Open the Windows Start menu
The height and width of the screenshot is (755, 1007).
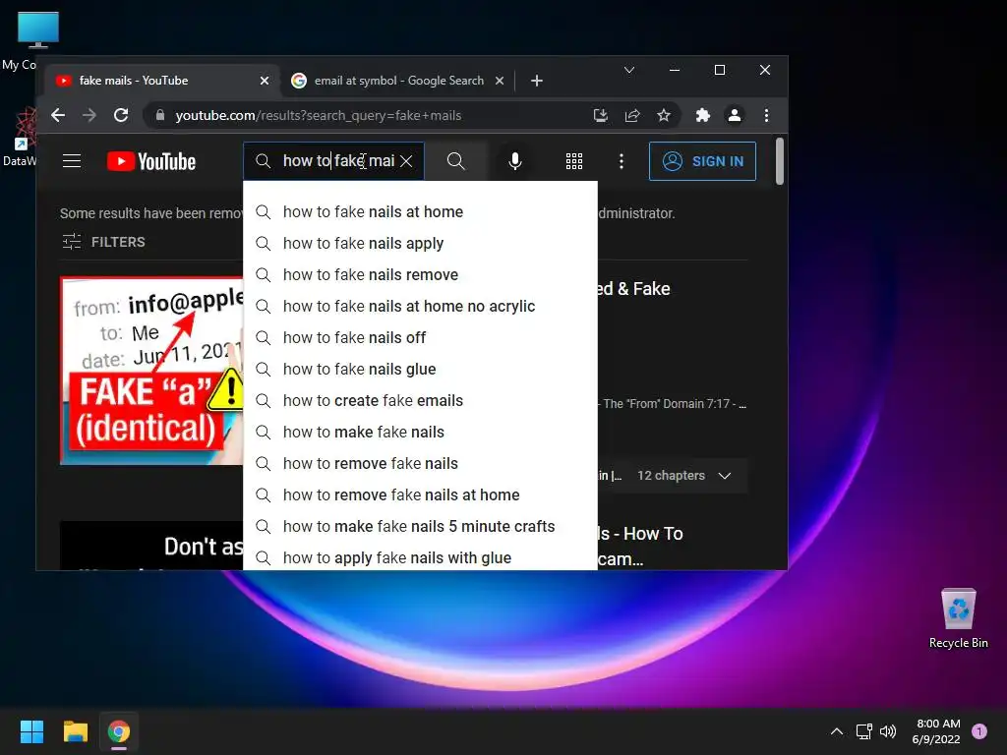(31, 731)
